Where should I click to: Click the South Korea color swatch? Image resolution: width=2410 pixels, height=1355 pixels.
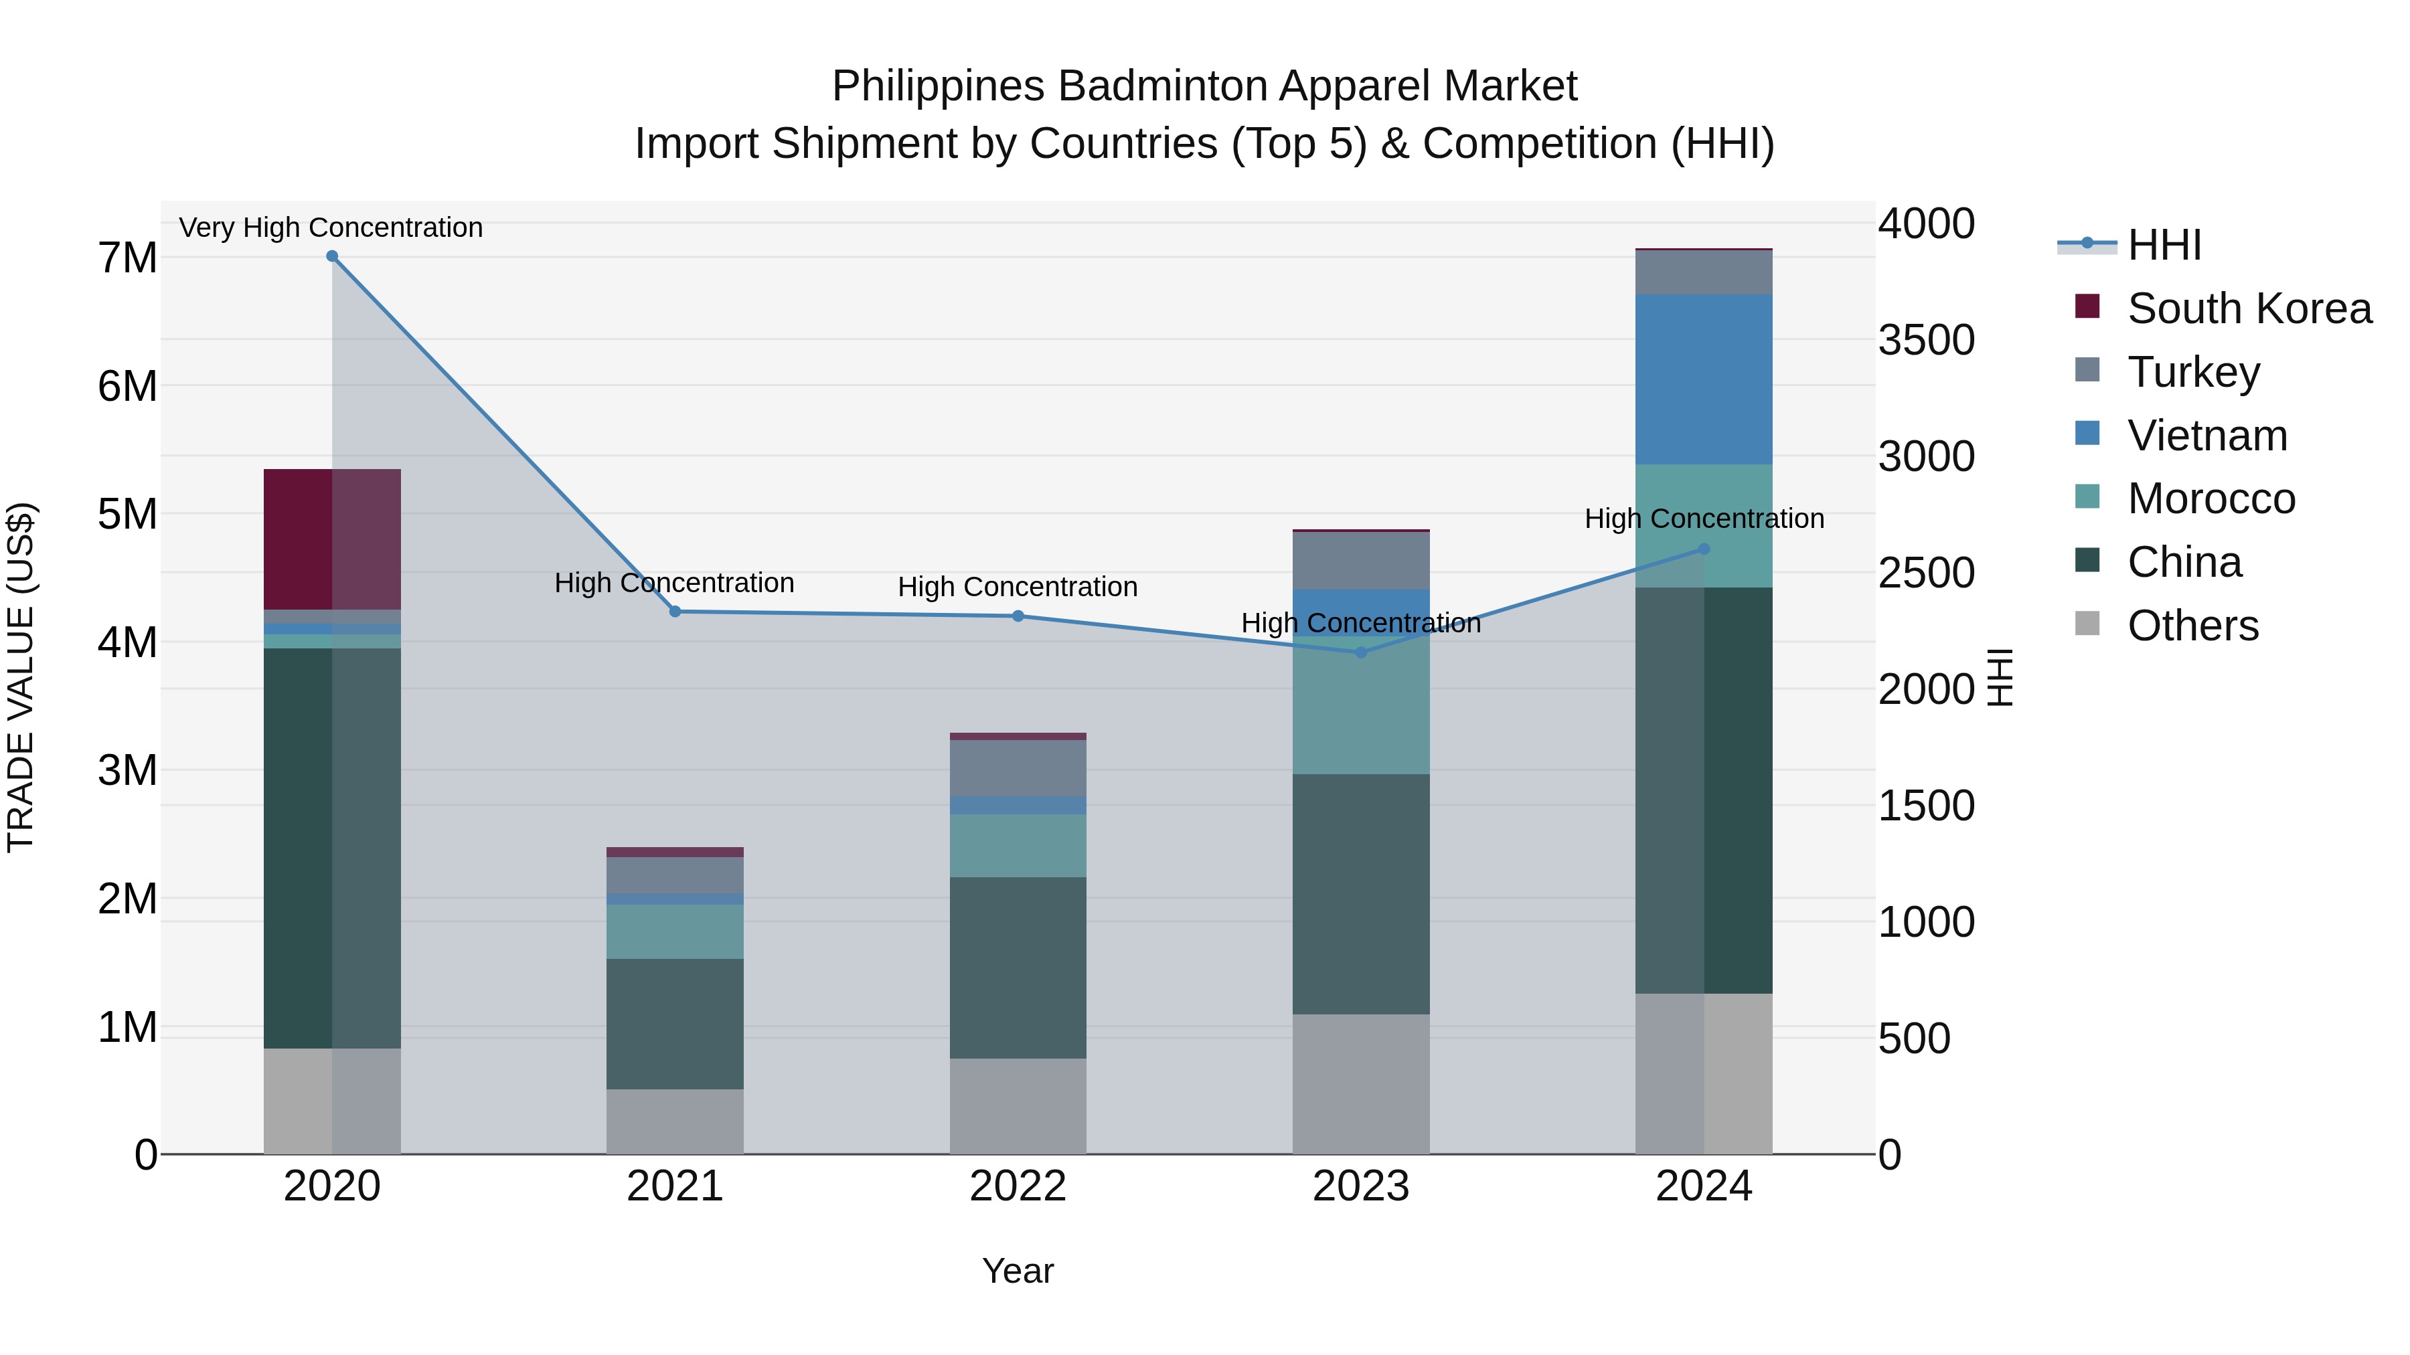[x=2087, y=306]
